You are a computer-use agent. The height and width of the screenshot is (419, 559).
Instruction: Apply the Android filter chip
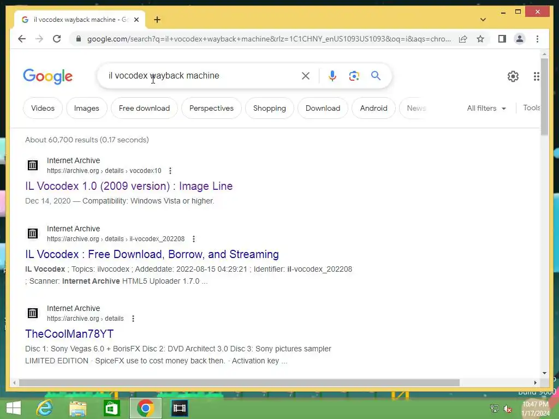[x=373, y=109]
